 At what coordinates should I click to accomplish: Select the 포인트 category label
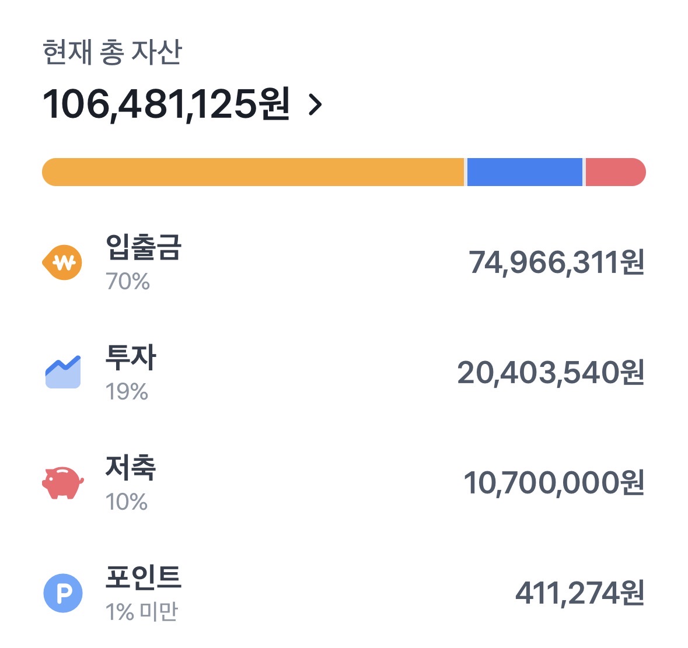pyautogui.click(x=144, y=577)
